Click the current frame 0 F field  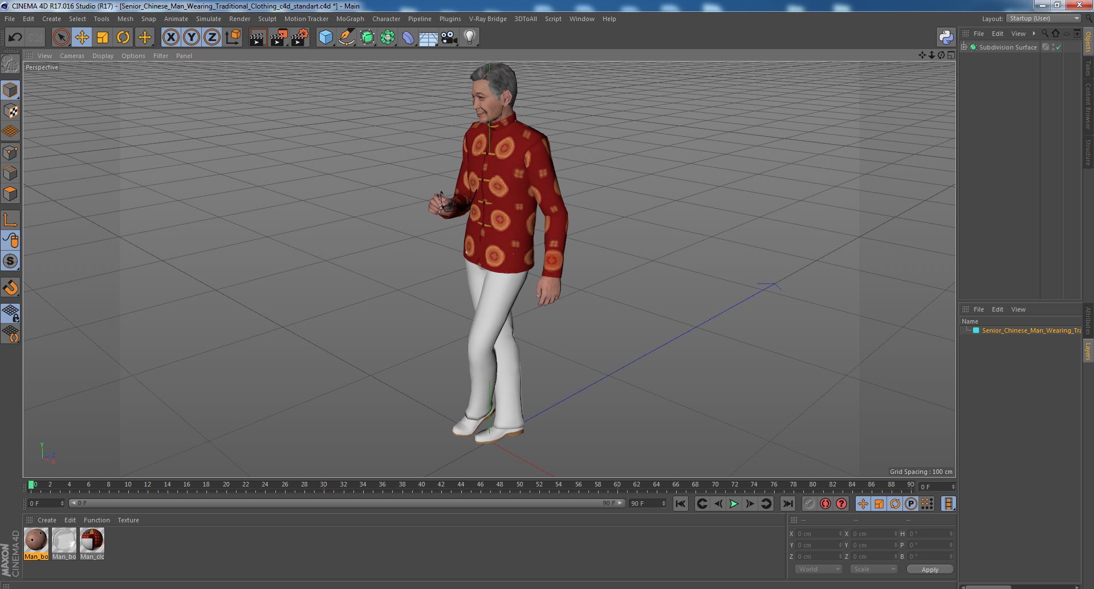tap(46, 503)
